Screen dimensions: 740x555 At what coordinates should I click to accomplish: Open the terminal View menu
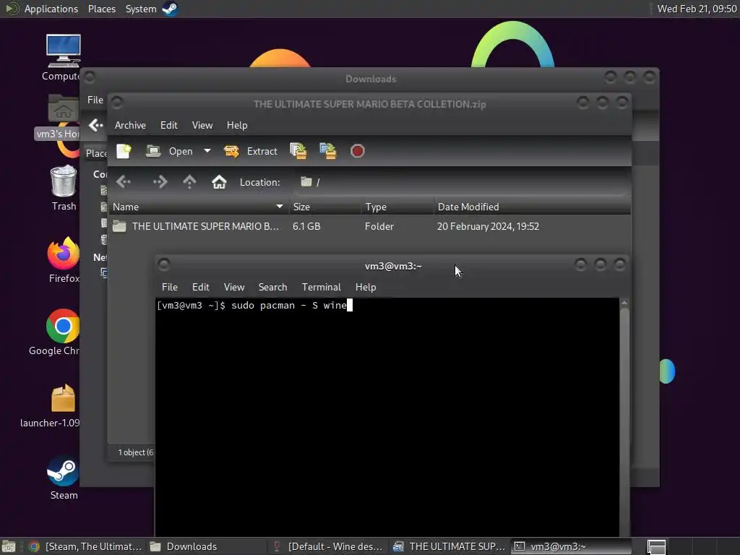234,287
